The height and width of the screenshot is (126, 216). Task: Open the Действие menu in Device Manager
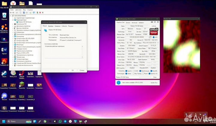pyautogui.click(x=18, y=10)
